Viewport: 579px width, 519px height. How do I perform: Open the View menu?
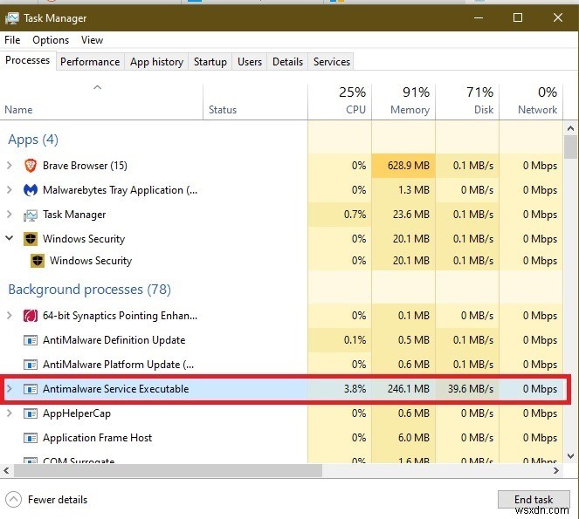(x=92, y=40)
